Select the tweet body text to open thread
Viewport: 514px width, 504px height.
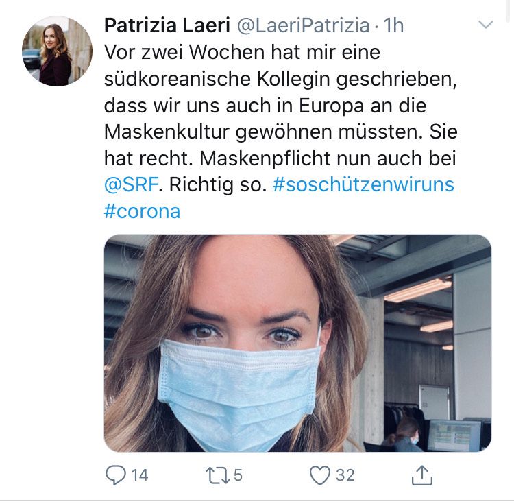pyautogui.click(x=280, y=132)
